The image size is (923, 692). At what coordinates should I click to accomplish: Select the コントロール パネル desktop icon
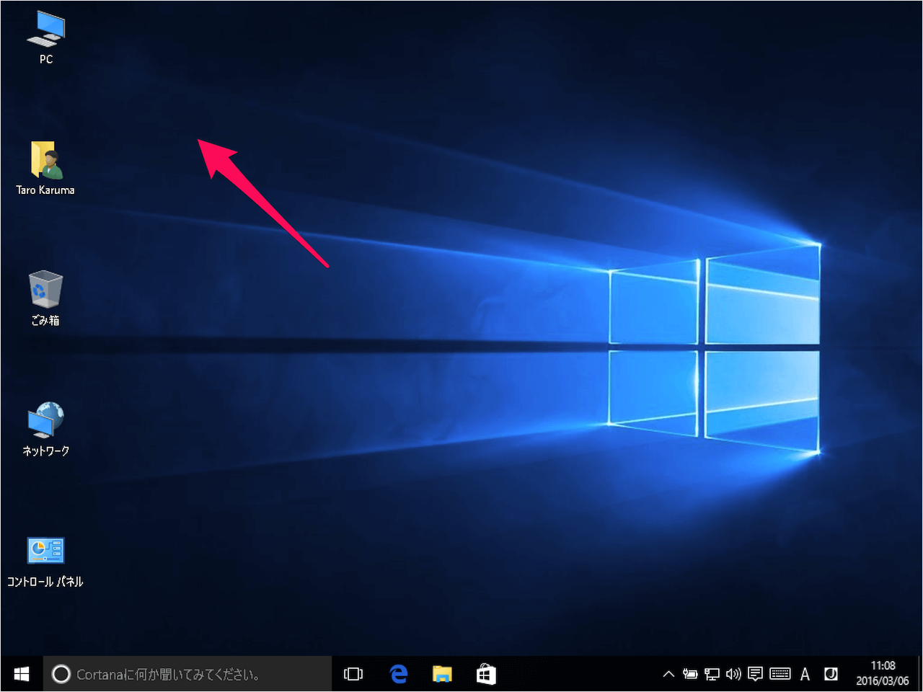point(45,562)
